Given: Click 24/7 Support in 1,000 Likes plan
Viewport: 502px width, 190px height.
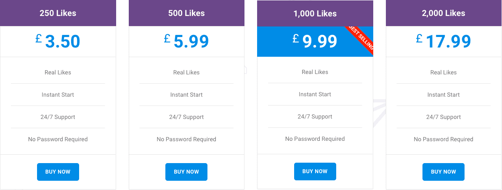Looking at the screenshot, I should [315, 117].
